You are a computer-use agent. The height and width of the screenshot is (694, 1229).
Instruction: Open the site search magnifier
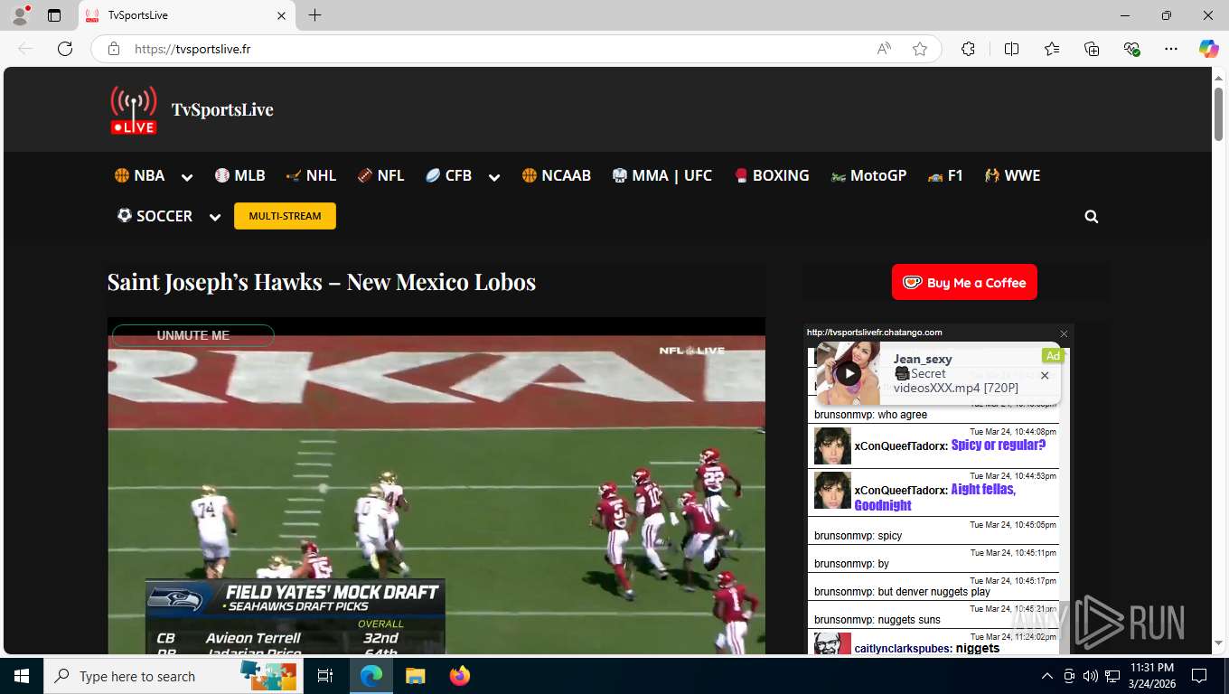pyautogui.click(x=1092, y=217)
